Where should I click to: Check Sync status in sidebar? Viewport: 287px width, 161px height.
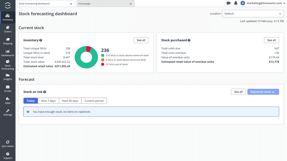[x=8, y=144]
